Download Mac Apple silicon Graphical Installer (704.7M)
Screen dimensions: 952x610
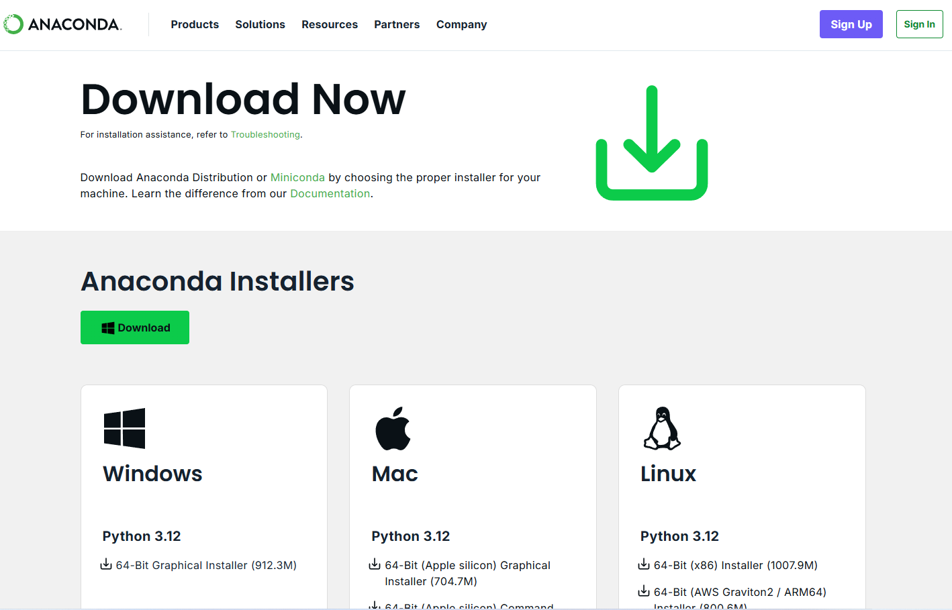click(467, 573)
